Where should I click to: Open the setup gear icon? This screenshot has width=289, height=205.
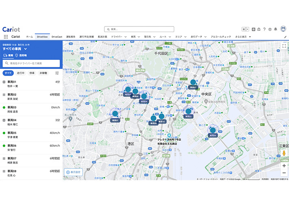click(x=270, y=29)
